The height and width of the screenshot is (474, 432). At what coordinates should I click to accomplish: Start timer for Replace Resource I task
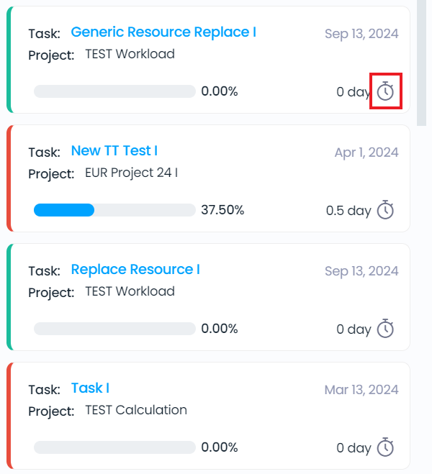pyautogui.click(x=385, y=328)
